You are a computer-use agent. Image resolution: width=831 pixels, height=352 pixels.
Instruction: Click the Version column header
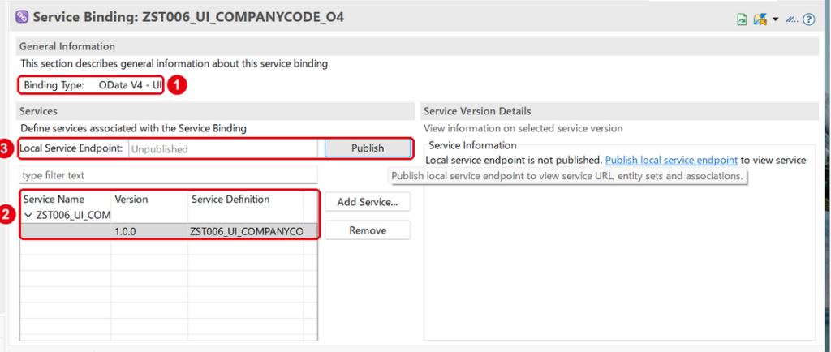pyautogui.click(x=131, y=200)
